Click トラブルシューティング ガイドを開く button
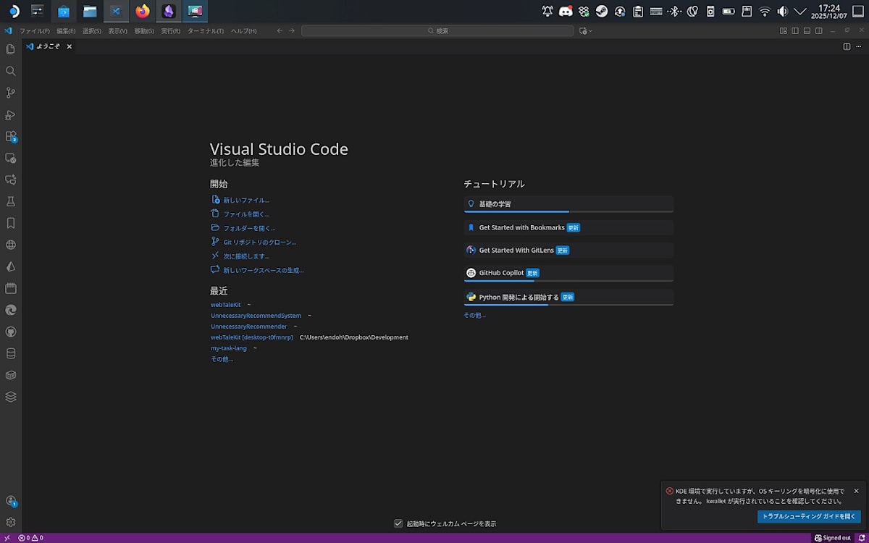This screenshot has height=543, width=869. 809,517
